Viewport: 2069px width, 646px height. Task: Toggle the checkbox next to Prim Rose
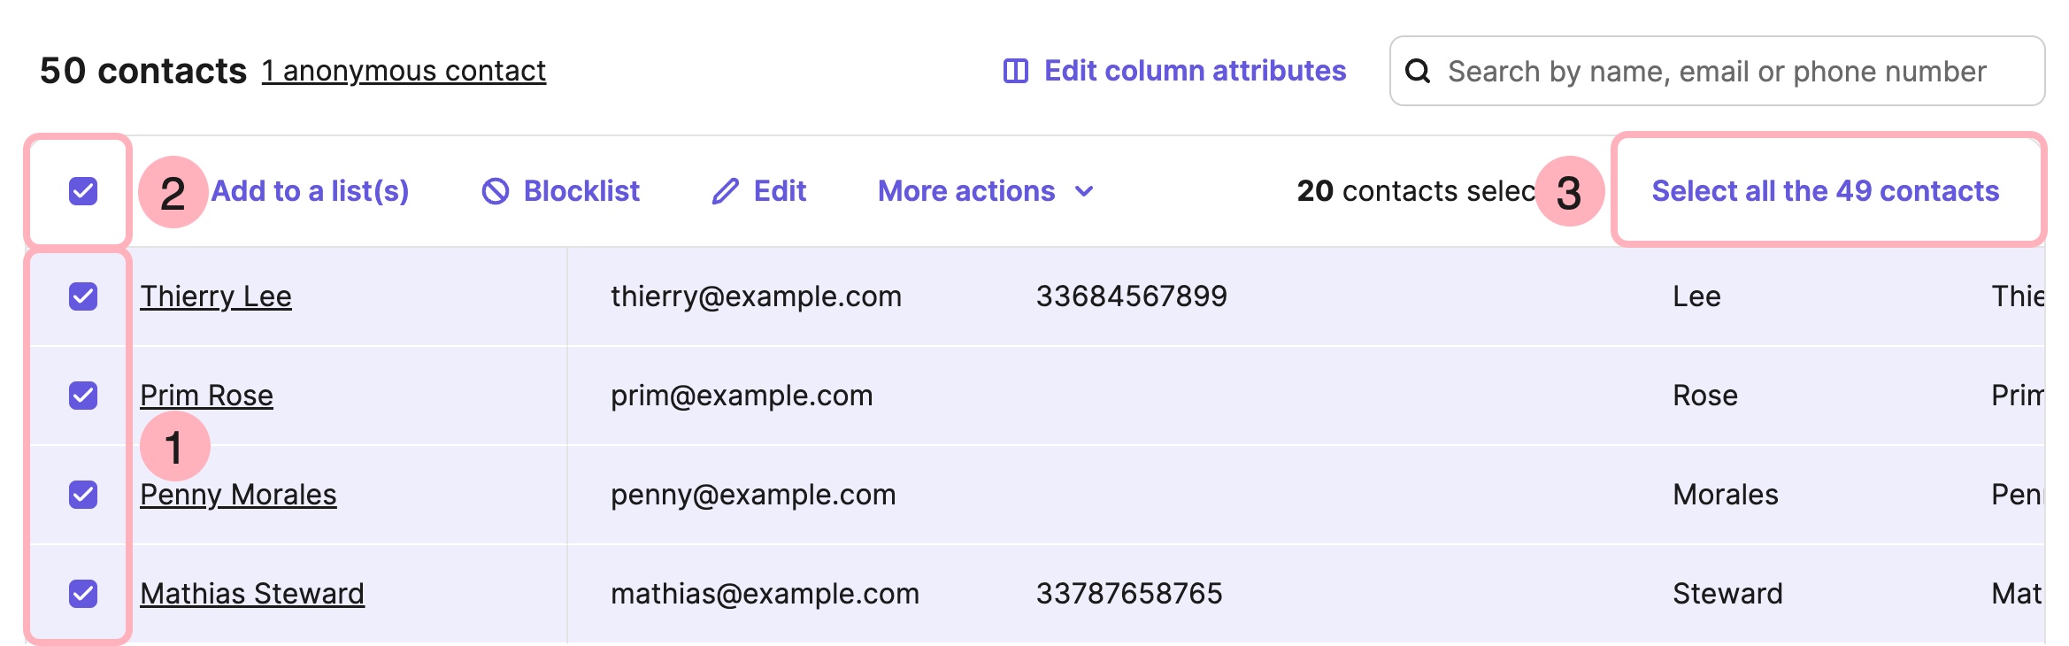(x=81, y=396)
